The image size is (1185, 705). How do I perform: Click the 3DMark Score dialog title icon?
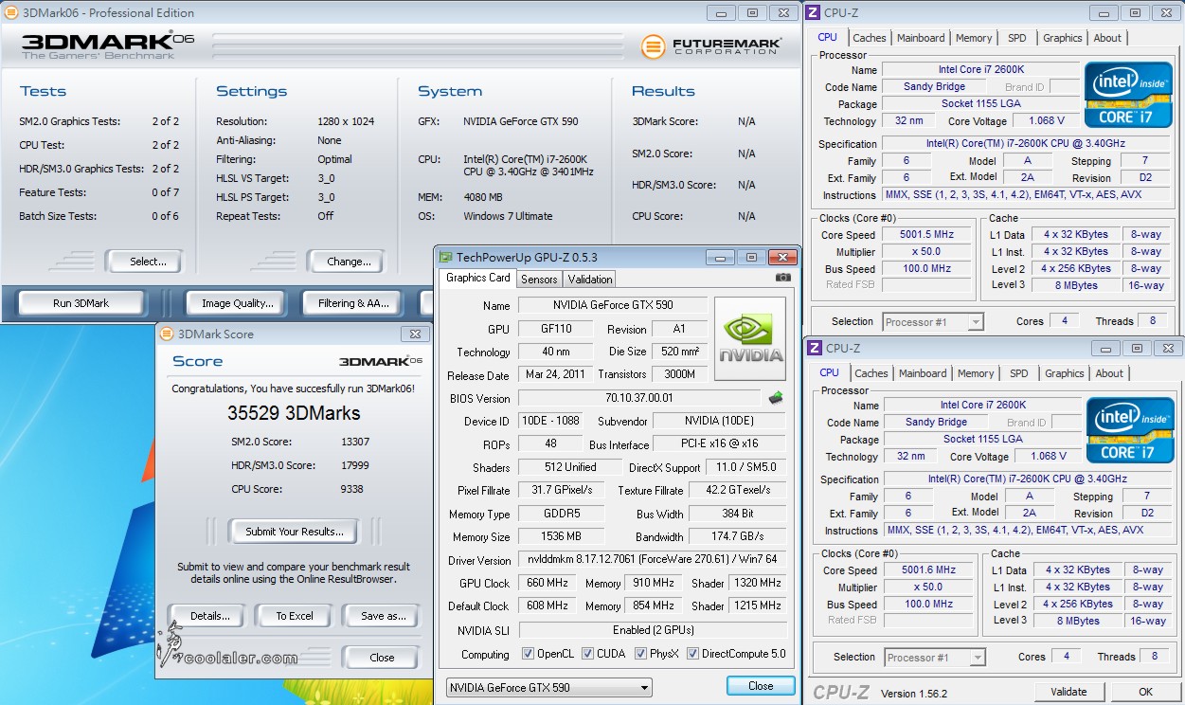point(167,334)
